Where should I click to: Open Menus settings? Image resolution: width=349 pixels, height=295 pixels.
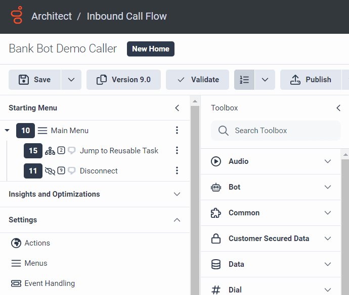click(35, 263)
